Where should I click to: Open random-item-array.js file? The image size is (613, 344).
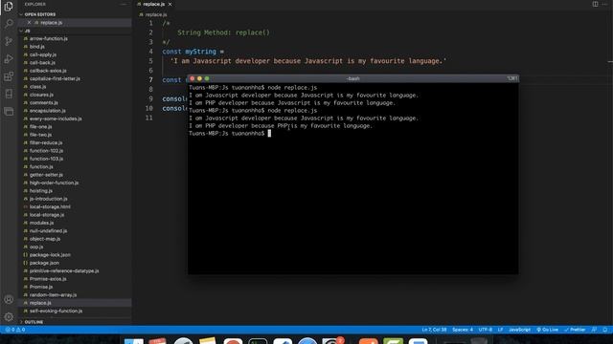coord(54,295)
